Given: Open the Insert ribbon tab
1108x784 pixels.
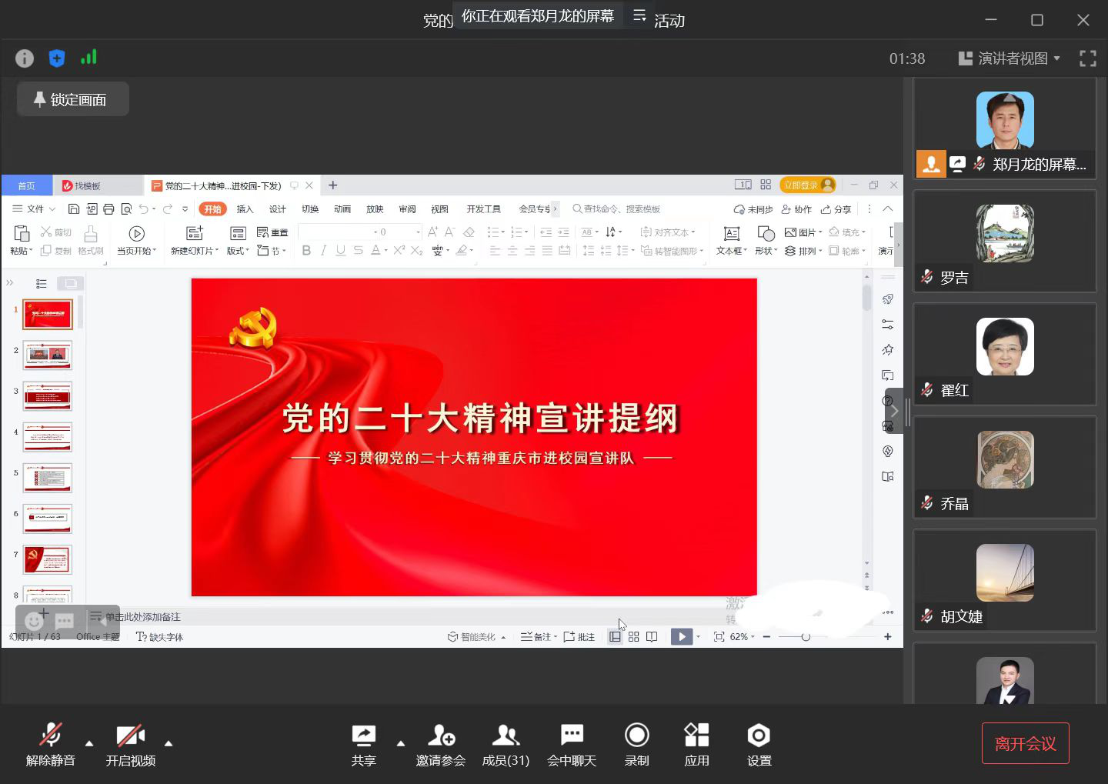Looking at the screenshot, I should (245, 209).
